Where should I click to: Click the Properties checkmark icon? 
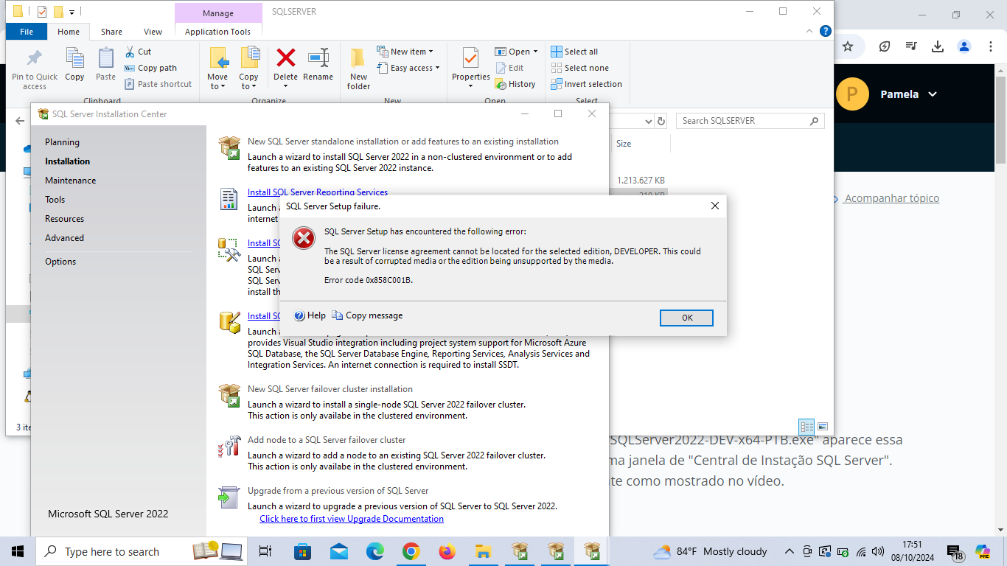tap(470, 57)
